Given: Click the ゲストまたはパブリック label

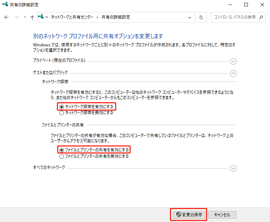Looking at the screenshot, I should pyautogui.click(x=50, y=72).
